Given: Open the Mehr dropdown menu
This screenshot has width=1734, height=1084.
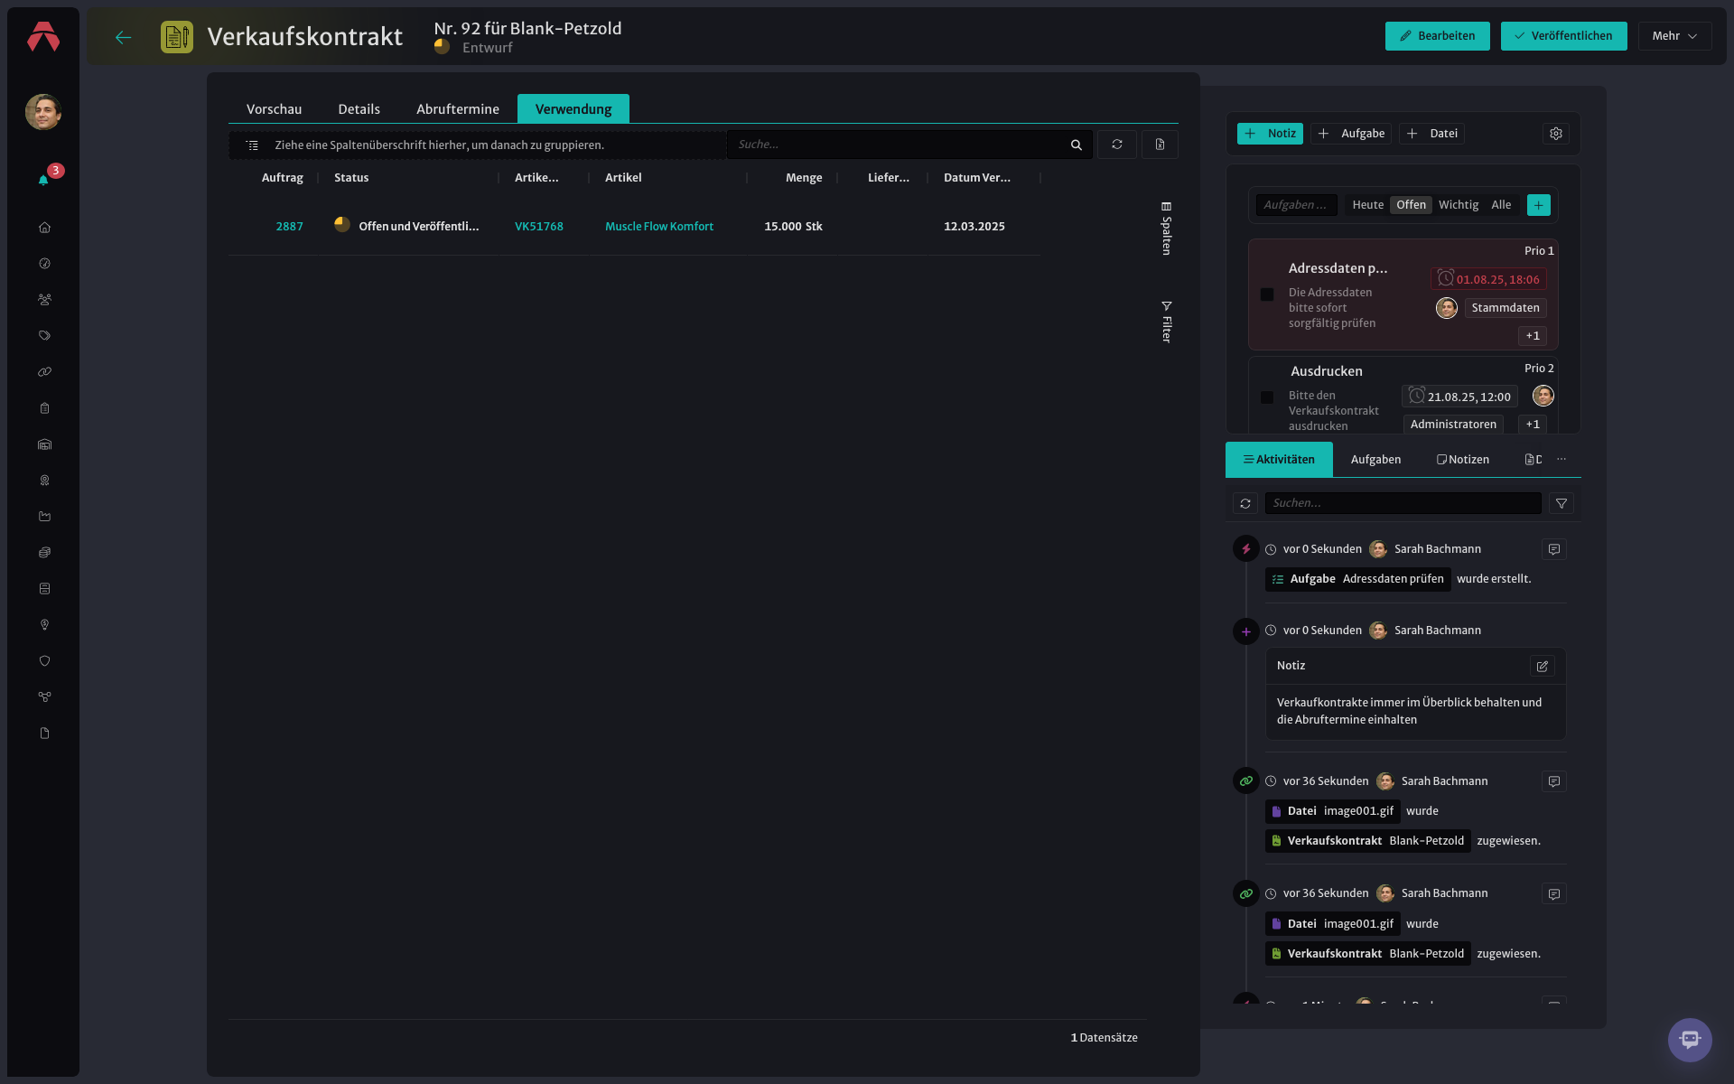Looking at the screenshot, I should (x=1674, y=36).
